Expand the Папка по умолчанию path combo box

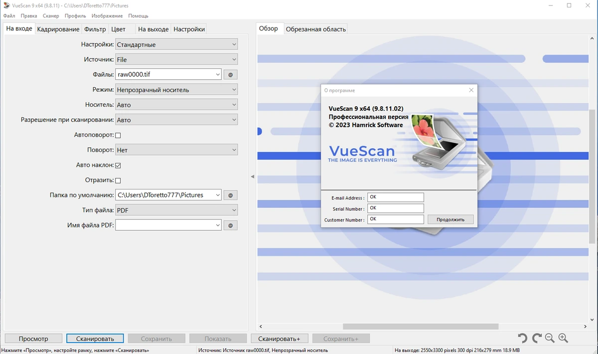pos(218,195)
